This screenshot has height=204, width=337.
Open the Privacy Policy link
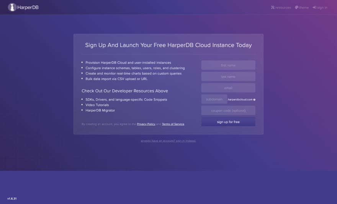pos(146,124)
